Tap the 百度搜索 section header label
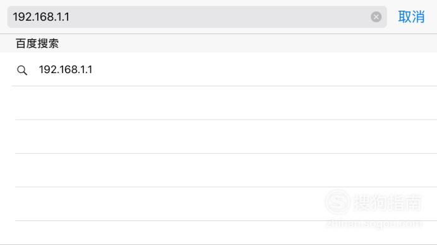This screenshot has height=245, width=437. point(37,43)
